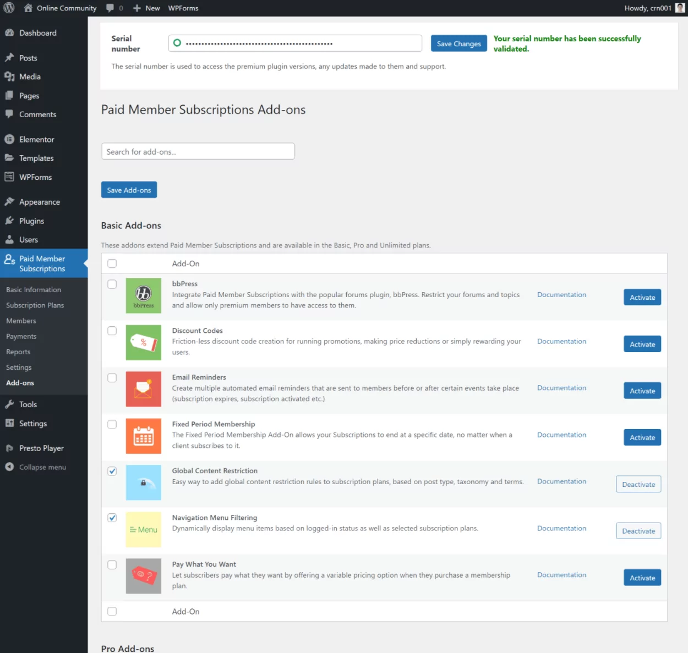688x653 pixels.
Task: Uncheck the Navigation Menu Filtering checkbox
Action: [112, 518]
